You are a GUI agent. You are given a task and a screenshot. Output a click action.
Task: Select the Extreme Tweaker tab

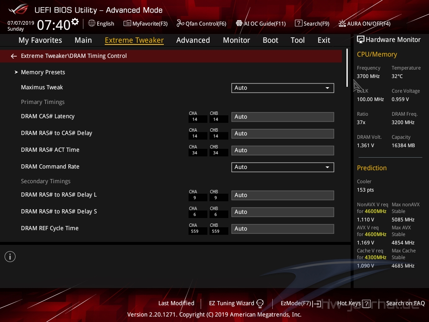[134, 40]
